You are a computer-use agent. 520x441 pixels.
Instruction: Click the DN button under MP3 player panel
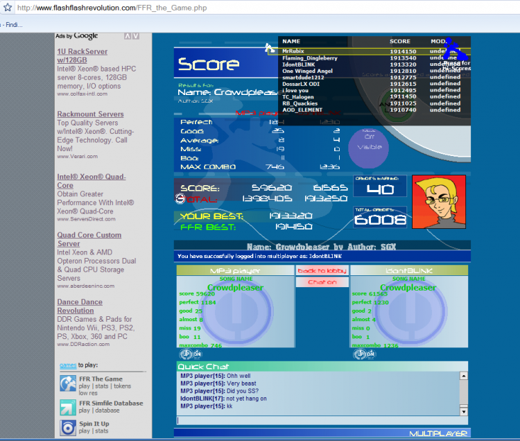pyautogui.click(x=198, y=354)
